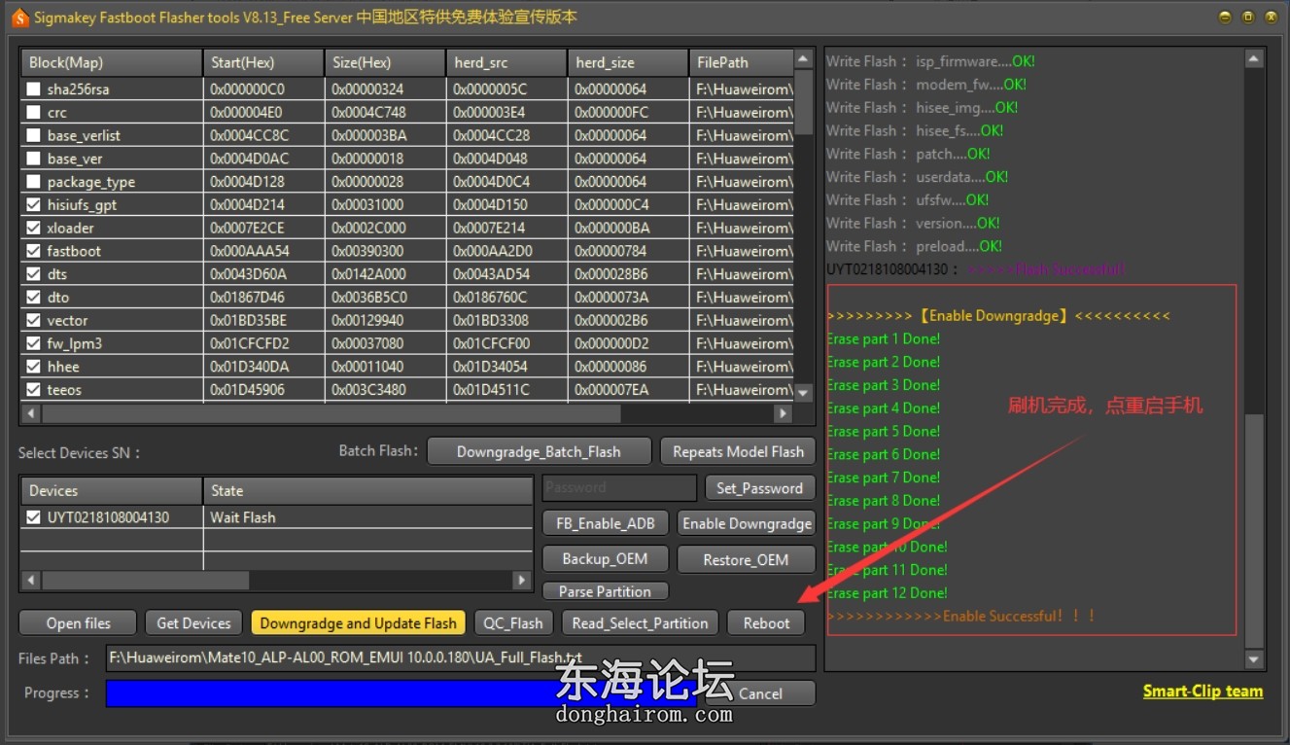Viewport: 1290px width, 745px height.
Task: Click the Size(Hex) column header
Action: pos(385,62)
